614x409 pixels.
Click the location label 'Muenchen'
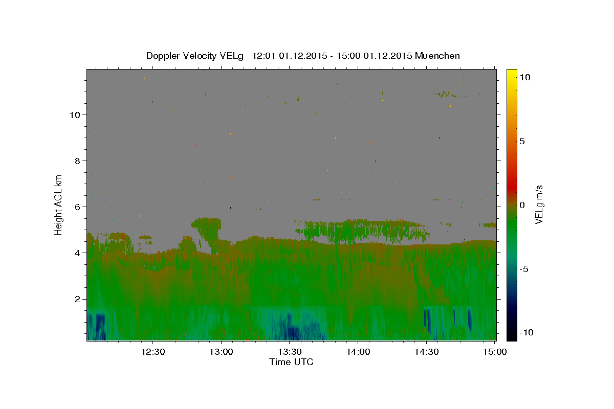point(437,56)
